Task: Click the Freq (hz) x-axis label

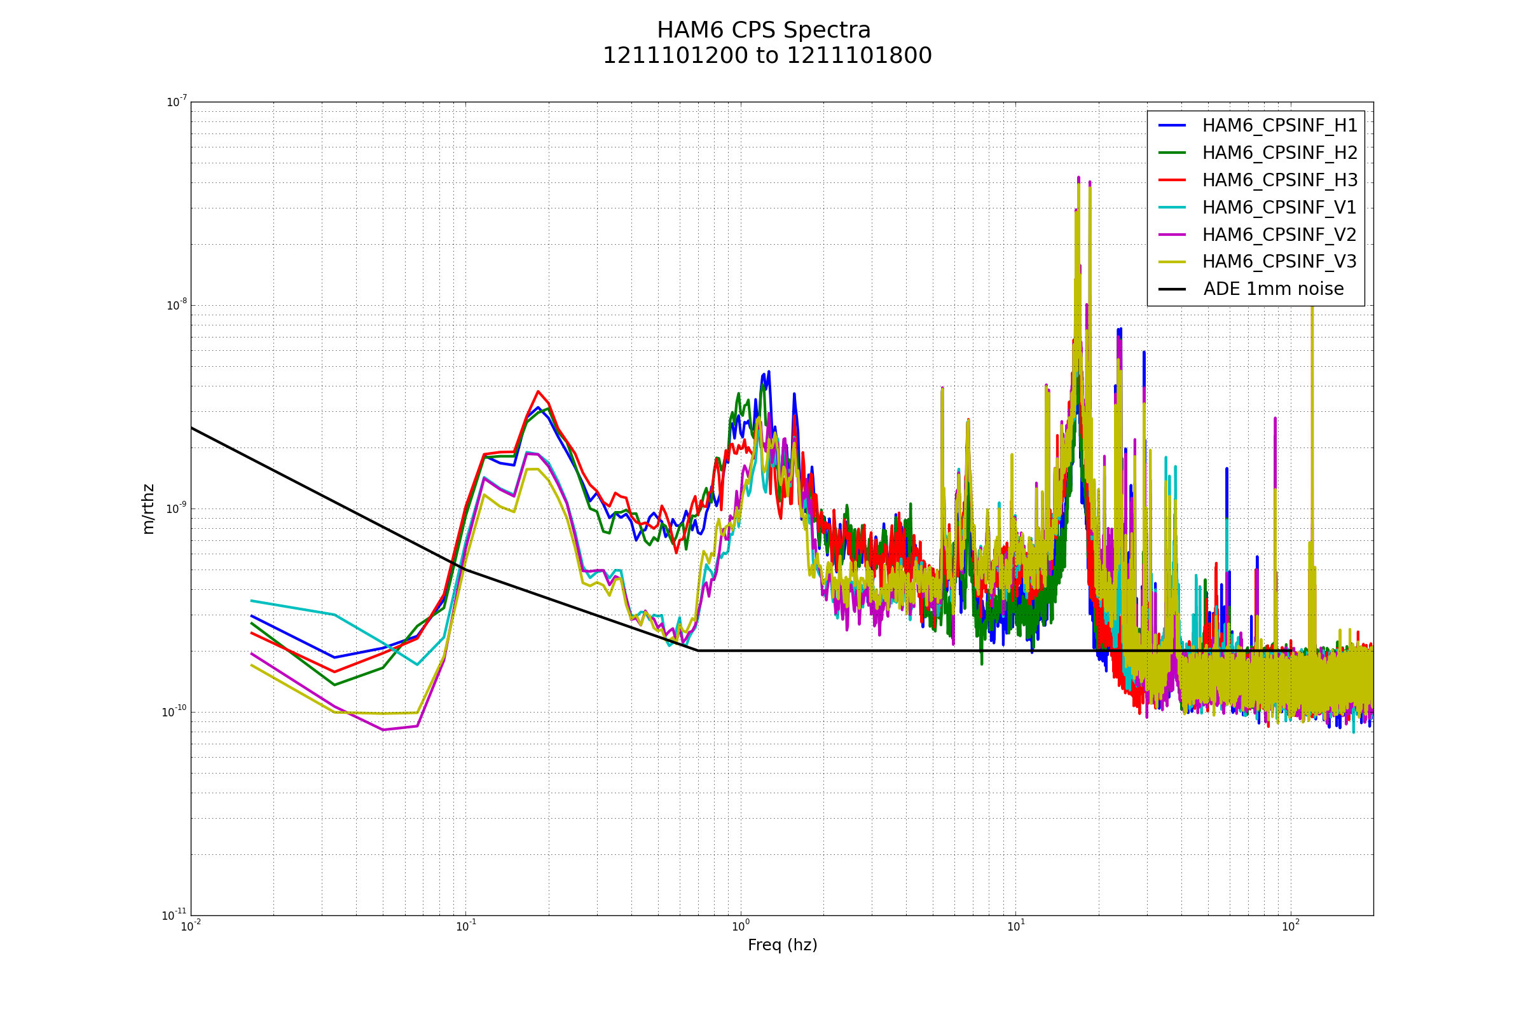Action: click(782, 945)
